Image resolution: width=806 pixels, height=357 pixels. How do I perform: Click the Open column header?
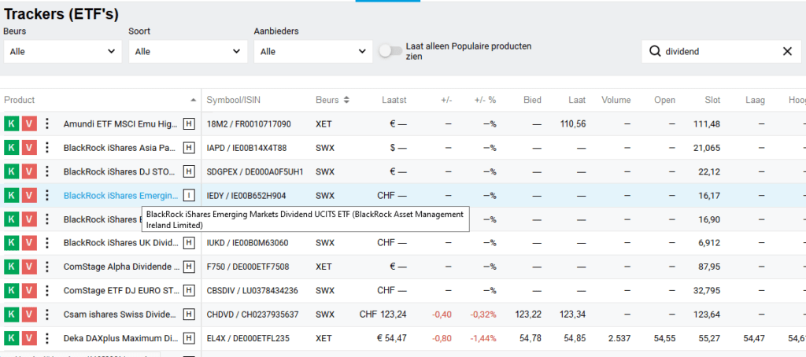point(664,100)
